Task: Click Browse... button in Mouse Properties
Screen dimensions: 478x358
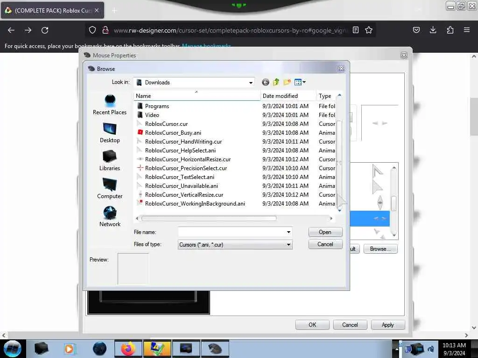Action: point(380,249)
